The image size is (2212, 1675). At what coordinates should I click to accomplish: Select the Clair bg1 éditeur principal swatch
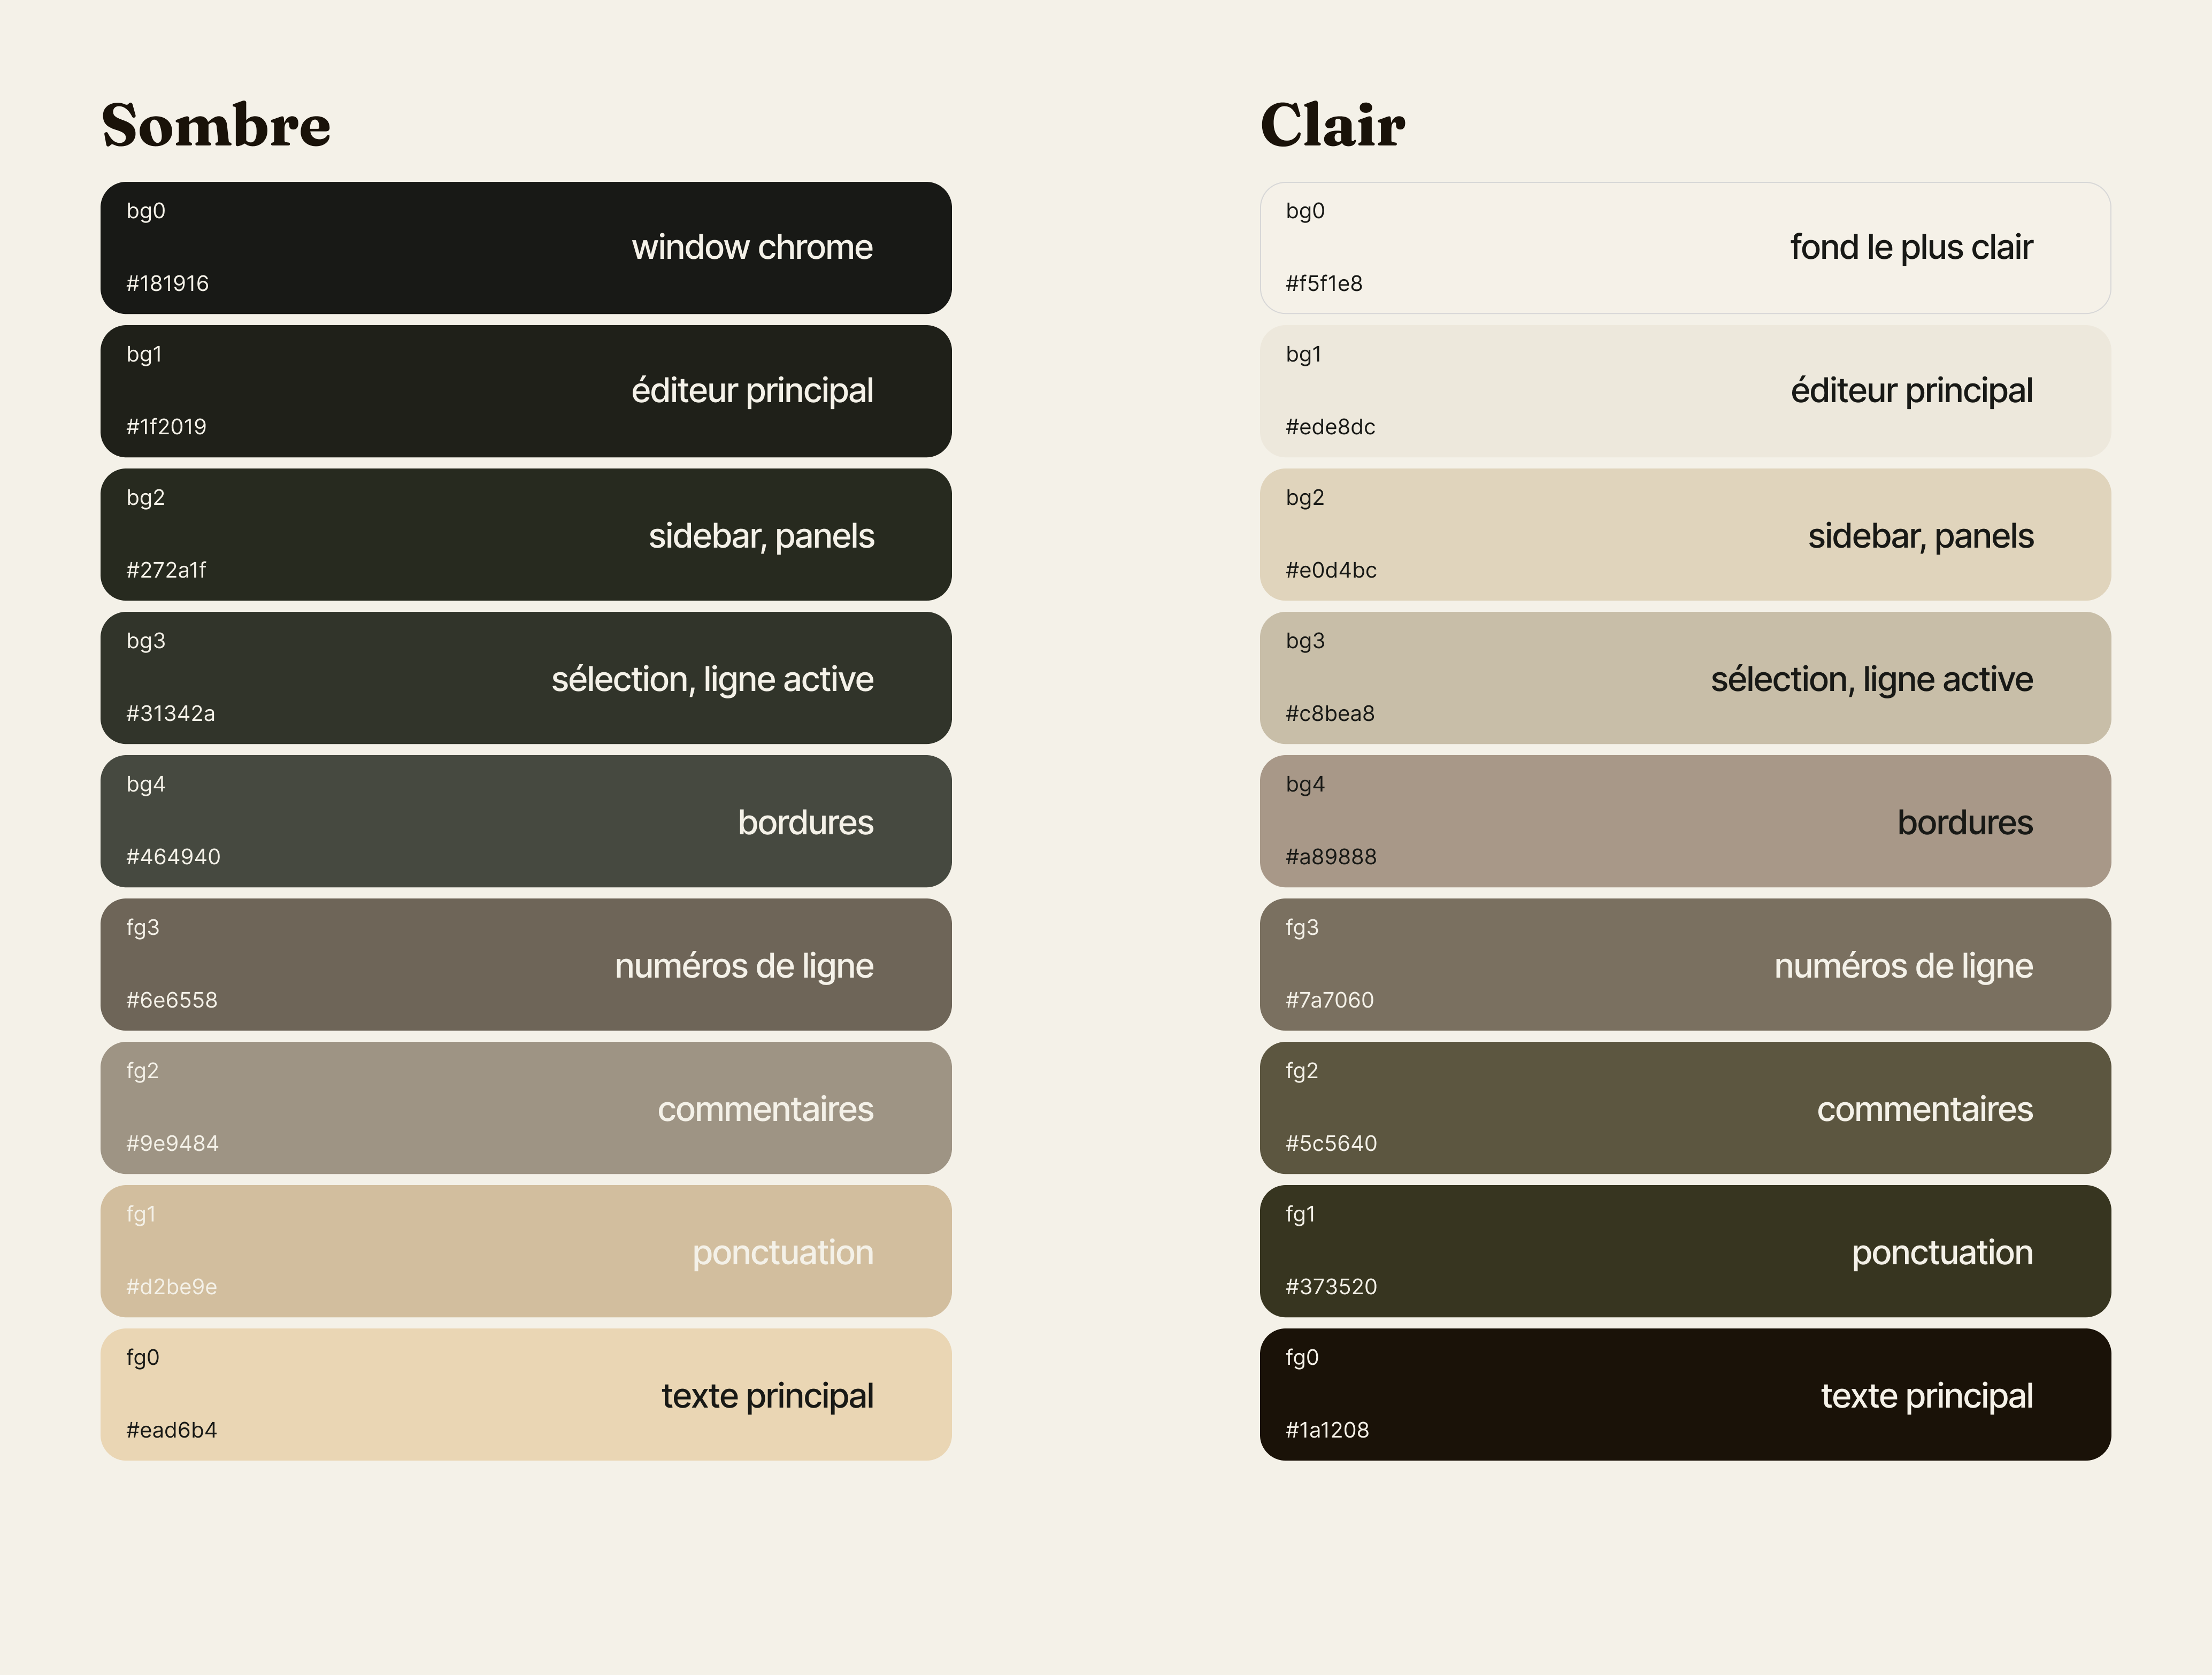[1685, 391]
